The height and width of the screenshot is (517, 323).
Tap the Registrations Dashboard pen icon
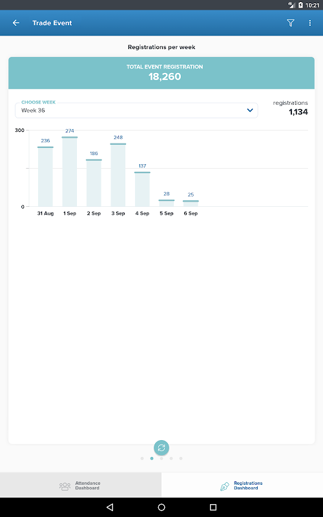coord(224,487)
